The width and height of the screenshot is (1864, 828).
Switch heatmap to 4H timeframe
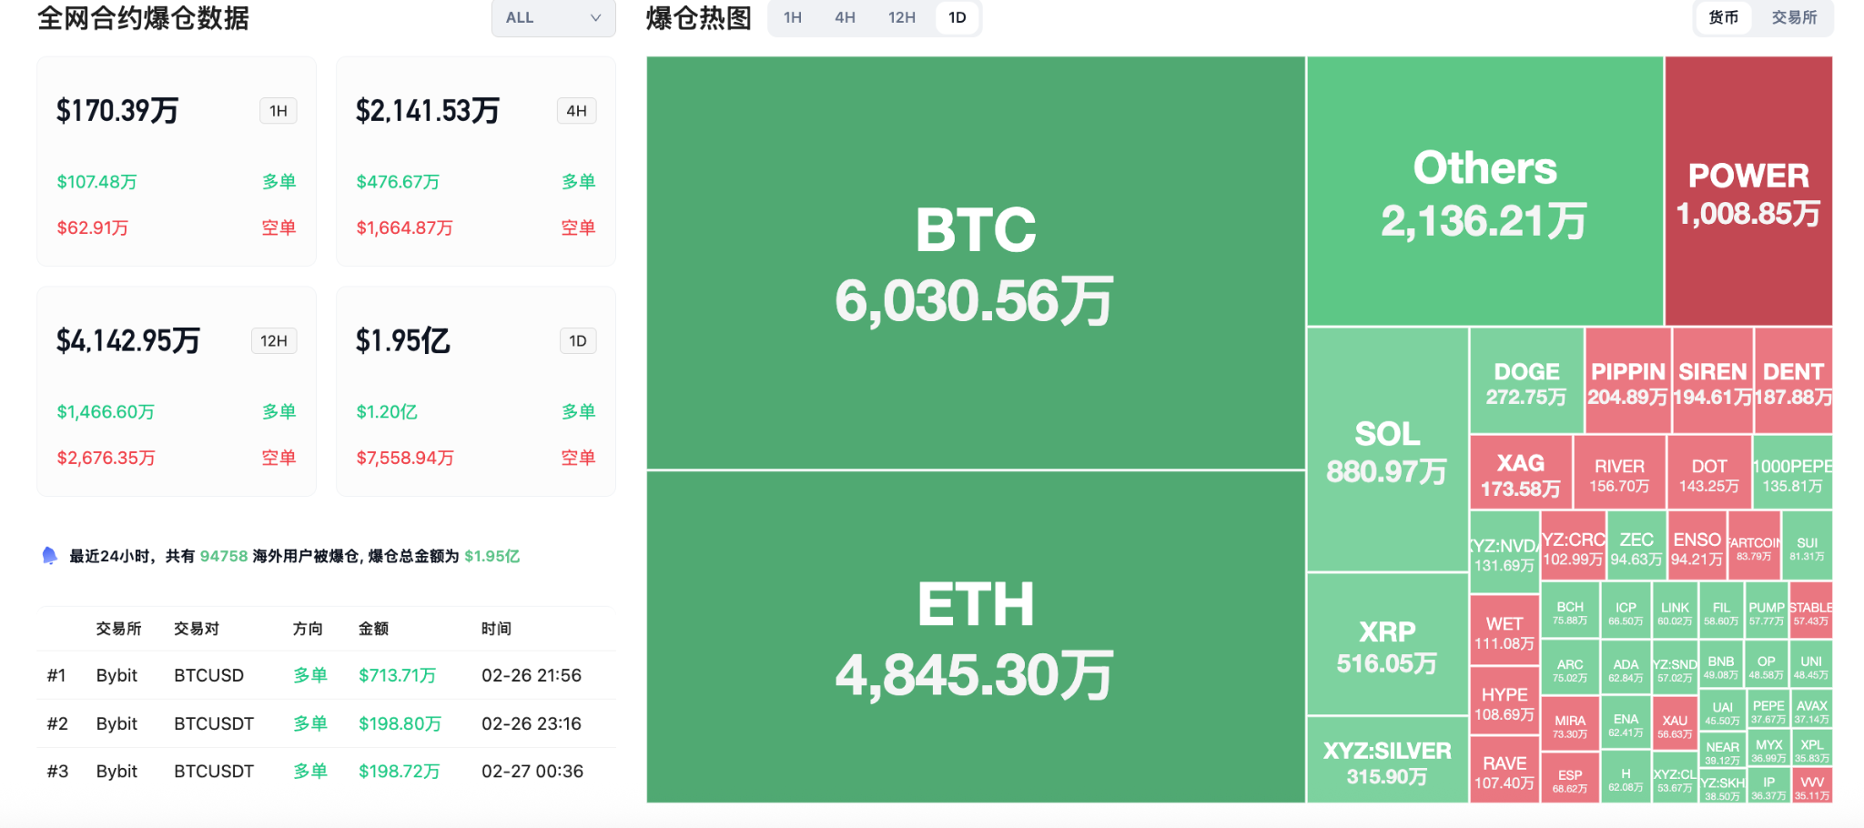(845, 18)
